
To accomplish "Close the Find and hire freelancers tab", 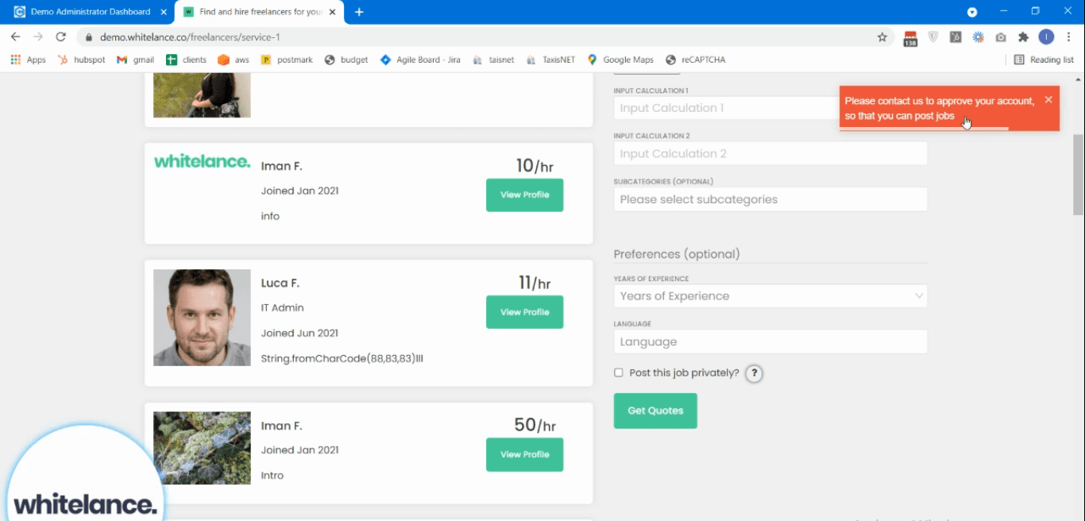I will pos(333,12).
